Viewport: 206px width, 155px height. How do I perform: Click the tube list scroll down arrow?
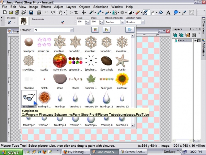point(133,125)
